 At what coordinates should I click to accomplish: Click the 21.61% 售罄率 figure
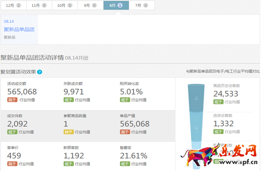point(134,156)
